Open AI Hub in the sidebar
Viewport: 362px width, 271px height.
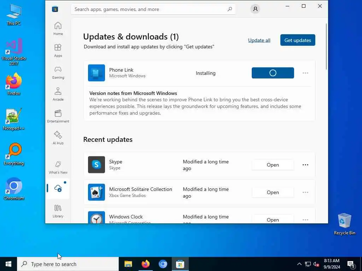click(58, 138)
